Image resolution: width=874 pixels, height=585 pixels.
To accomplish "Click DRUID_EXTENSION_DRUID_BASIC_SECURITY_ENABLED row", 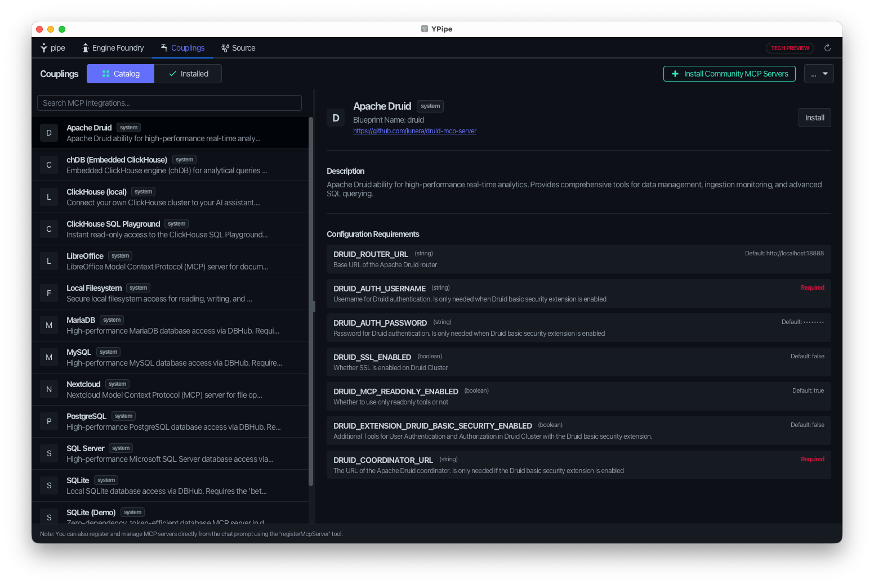I will (x=578, y=430).
